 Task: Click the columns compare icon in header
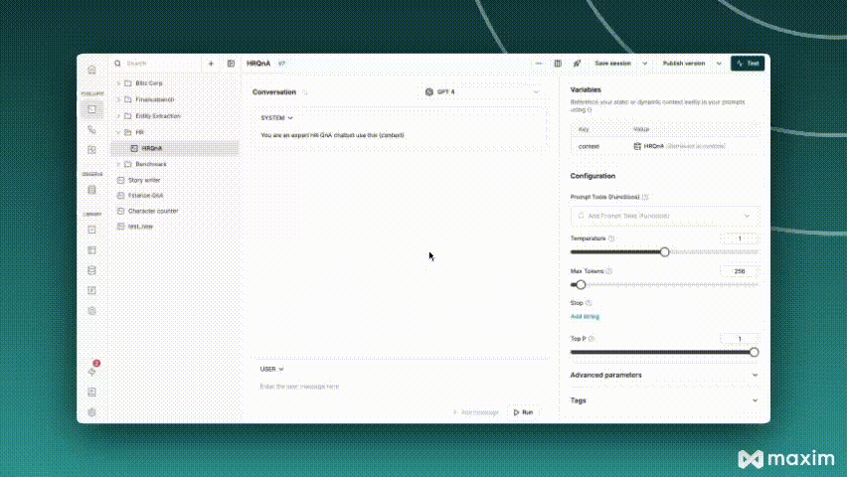[558, 64]
